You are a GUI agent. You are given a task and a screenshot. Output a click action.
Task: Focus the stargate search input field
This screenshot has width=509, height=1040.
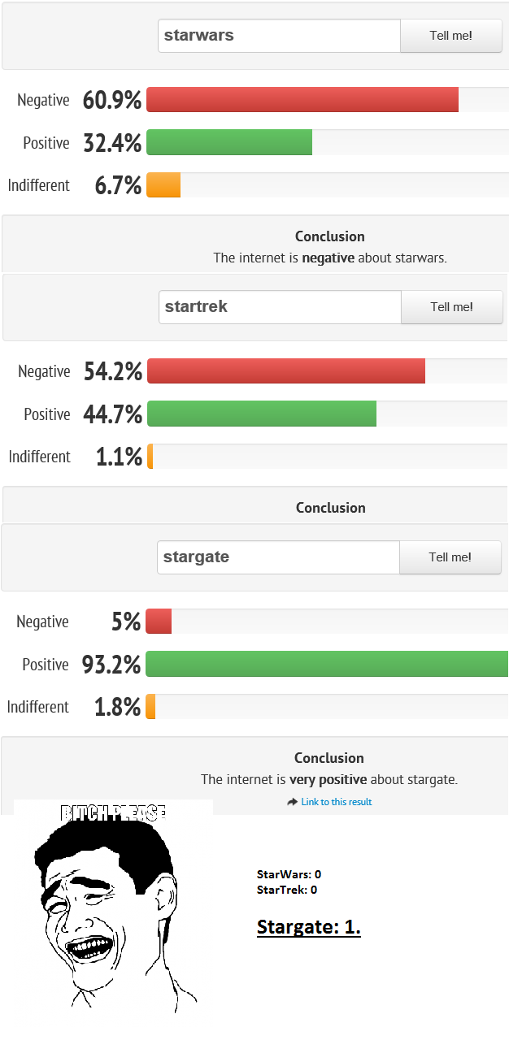(x=278, y=557)
